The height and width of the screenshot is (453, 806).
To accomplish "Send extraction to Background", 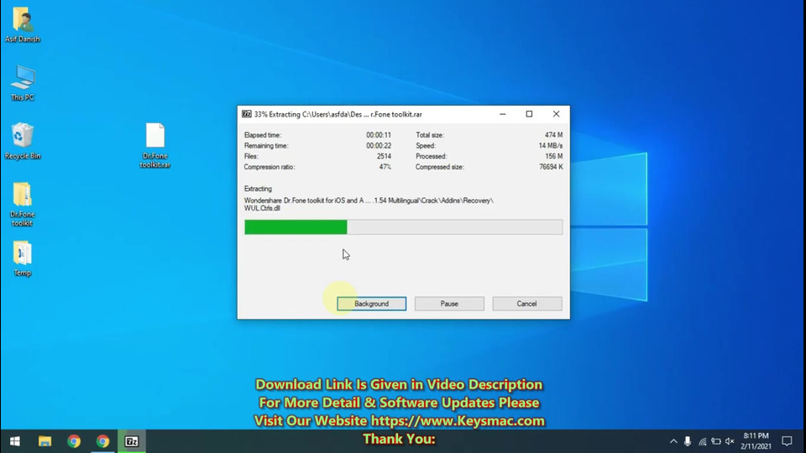I will [372, 304].
